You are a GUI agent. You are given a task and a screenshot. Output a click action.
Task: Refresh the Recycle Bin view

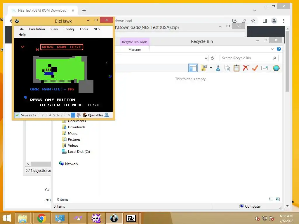tap(212, 58)
